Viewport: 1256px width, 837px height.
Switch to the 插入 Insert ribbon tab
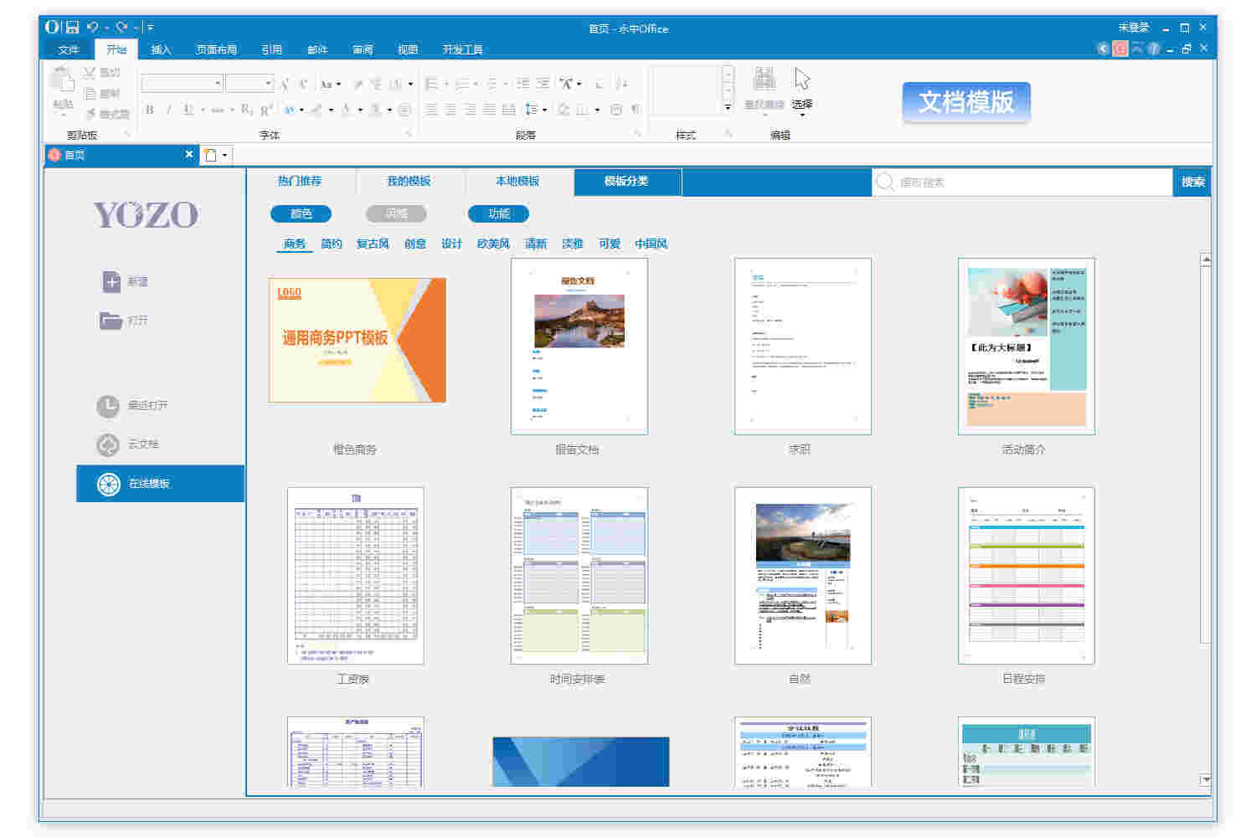click(x=161, y=49)
